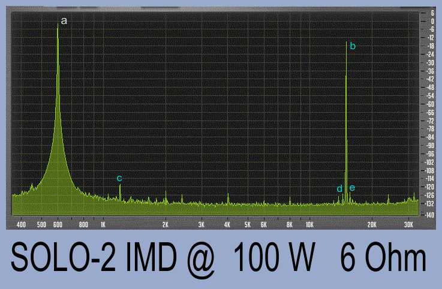Click the "-60" level scale label

(430, 104)
